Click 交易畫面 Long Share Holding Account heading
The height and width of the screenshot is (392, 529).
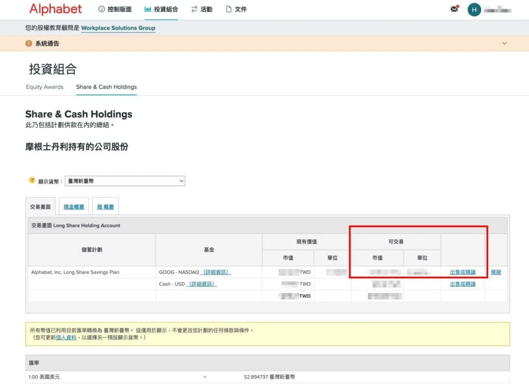click(x=75, y=225)
